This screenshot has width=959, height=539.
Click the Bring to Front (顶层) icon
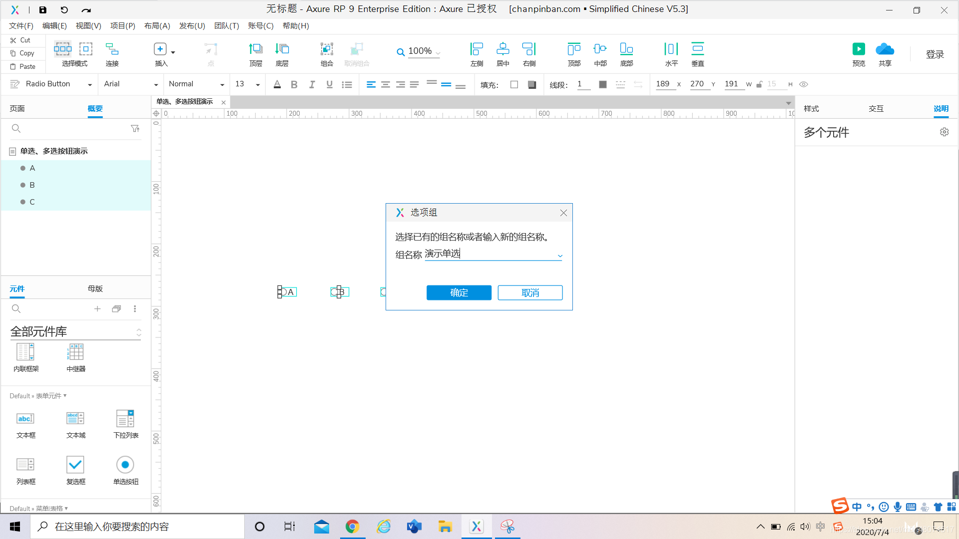pyautogui.click(x=256, y=49)
